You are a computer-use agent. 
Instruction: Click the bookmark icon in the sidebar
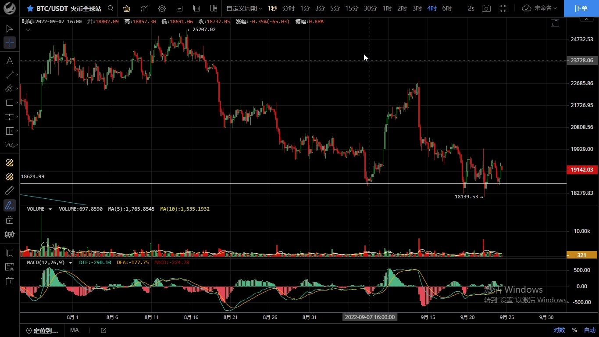9,253
